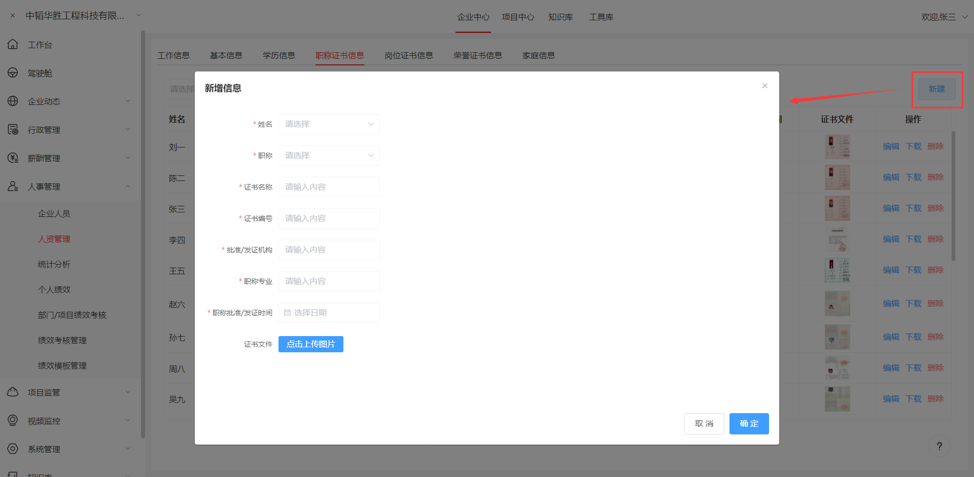Click 下载 in the second table row

[x=914, y=177]
